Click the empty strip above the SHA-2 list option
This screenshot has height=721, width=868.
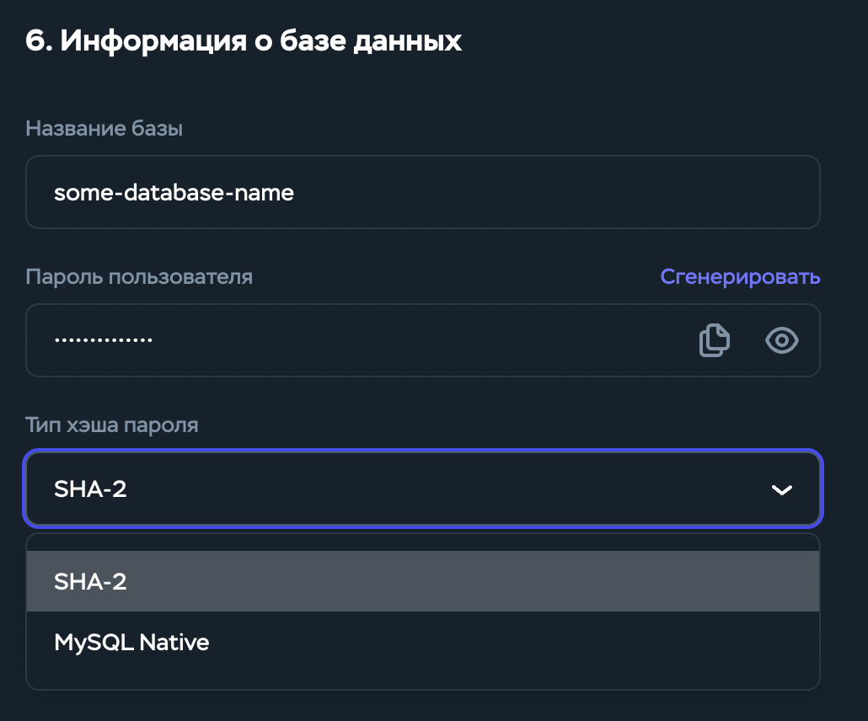(x=421, y=542)
